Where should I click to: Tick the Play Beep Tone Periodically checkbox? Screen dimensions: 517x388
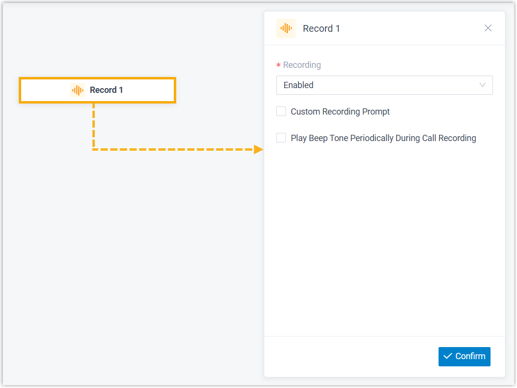click(281, 138)
